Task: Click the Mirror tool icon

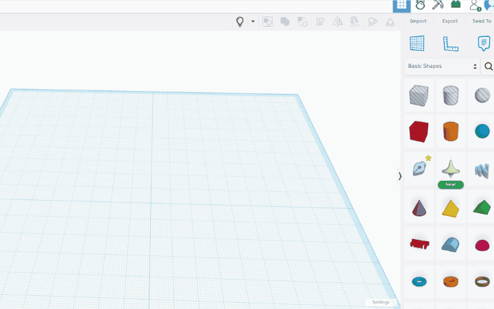Action: (337, 21)
